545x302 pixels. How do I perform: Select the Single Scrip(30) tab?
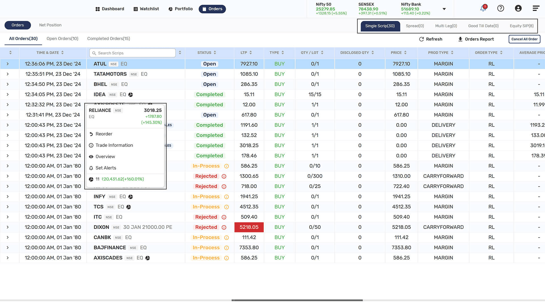coord(380,26)
